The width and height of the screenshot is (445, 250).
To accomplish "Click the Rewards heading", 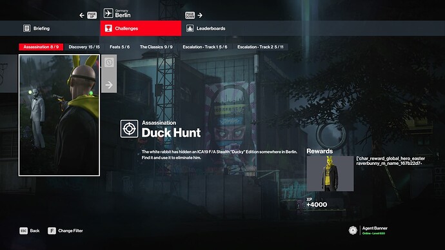I will tap(319, 151).
